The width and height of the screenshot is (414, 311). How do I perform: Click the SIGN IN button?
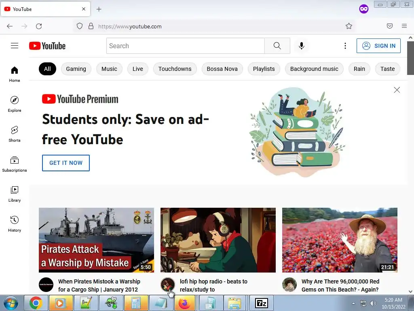tap(378, 46)
